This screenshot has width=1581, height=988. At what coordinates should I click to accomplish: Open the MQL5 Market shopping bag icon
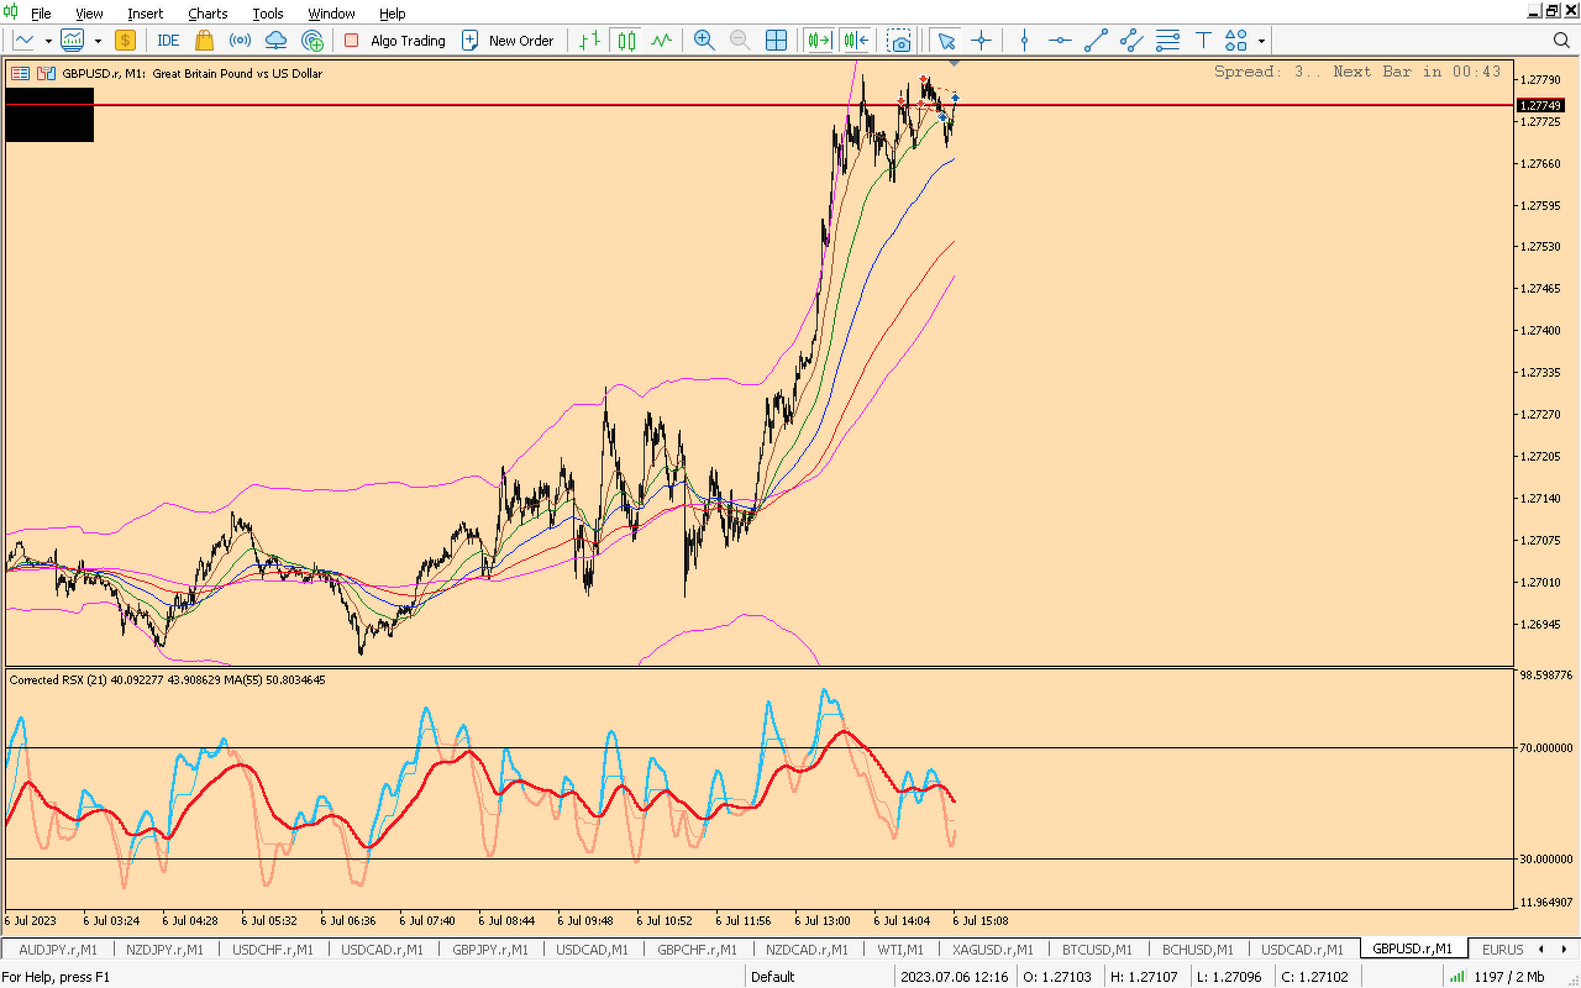click(204, 41)
